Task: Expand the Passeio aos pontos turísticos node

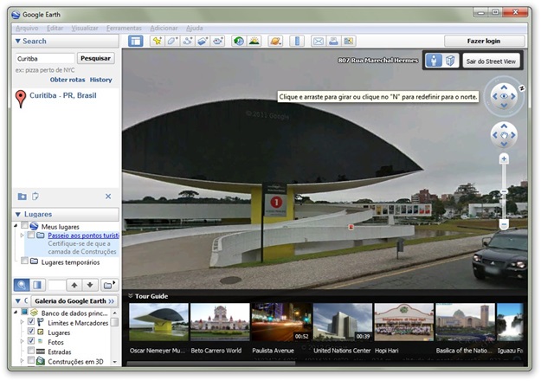Action: click(23, 236)
